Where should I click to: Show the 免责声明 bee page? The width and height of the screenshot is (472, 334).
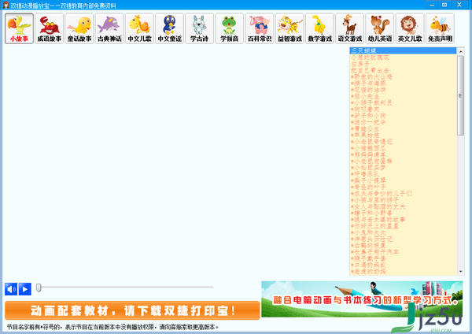(440, 28)
